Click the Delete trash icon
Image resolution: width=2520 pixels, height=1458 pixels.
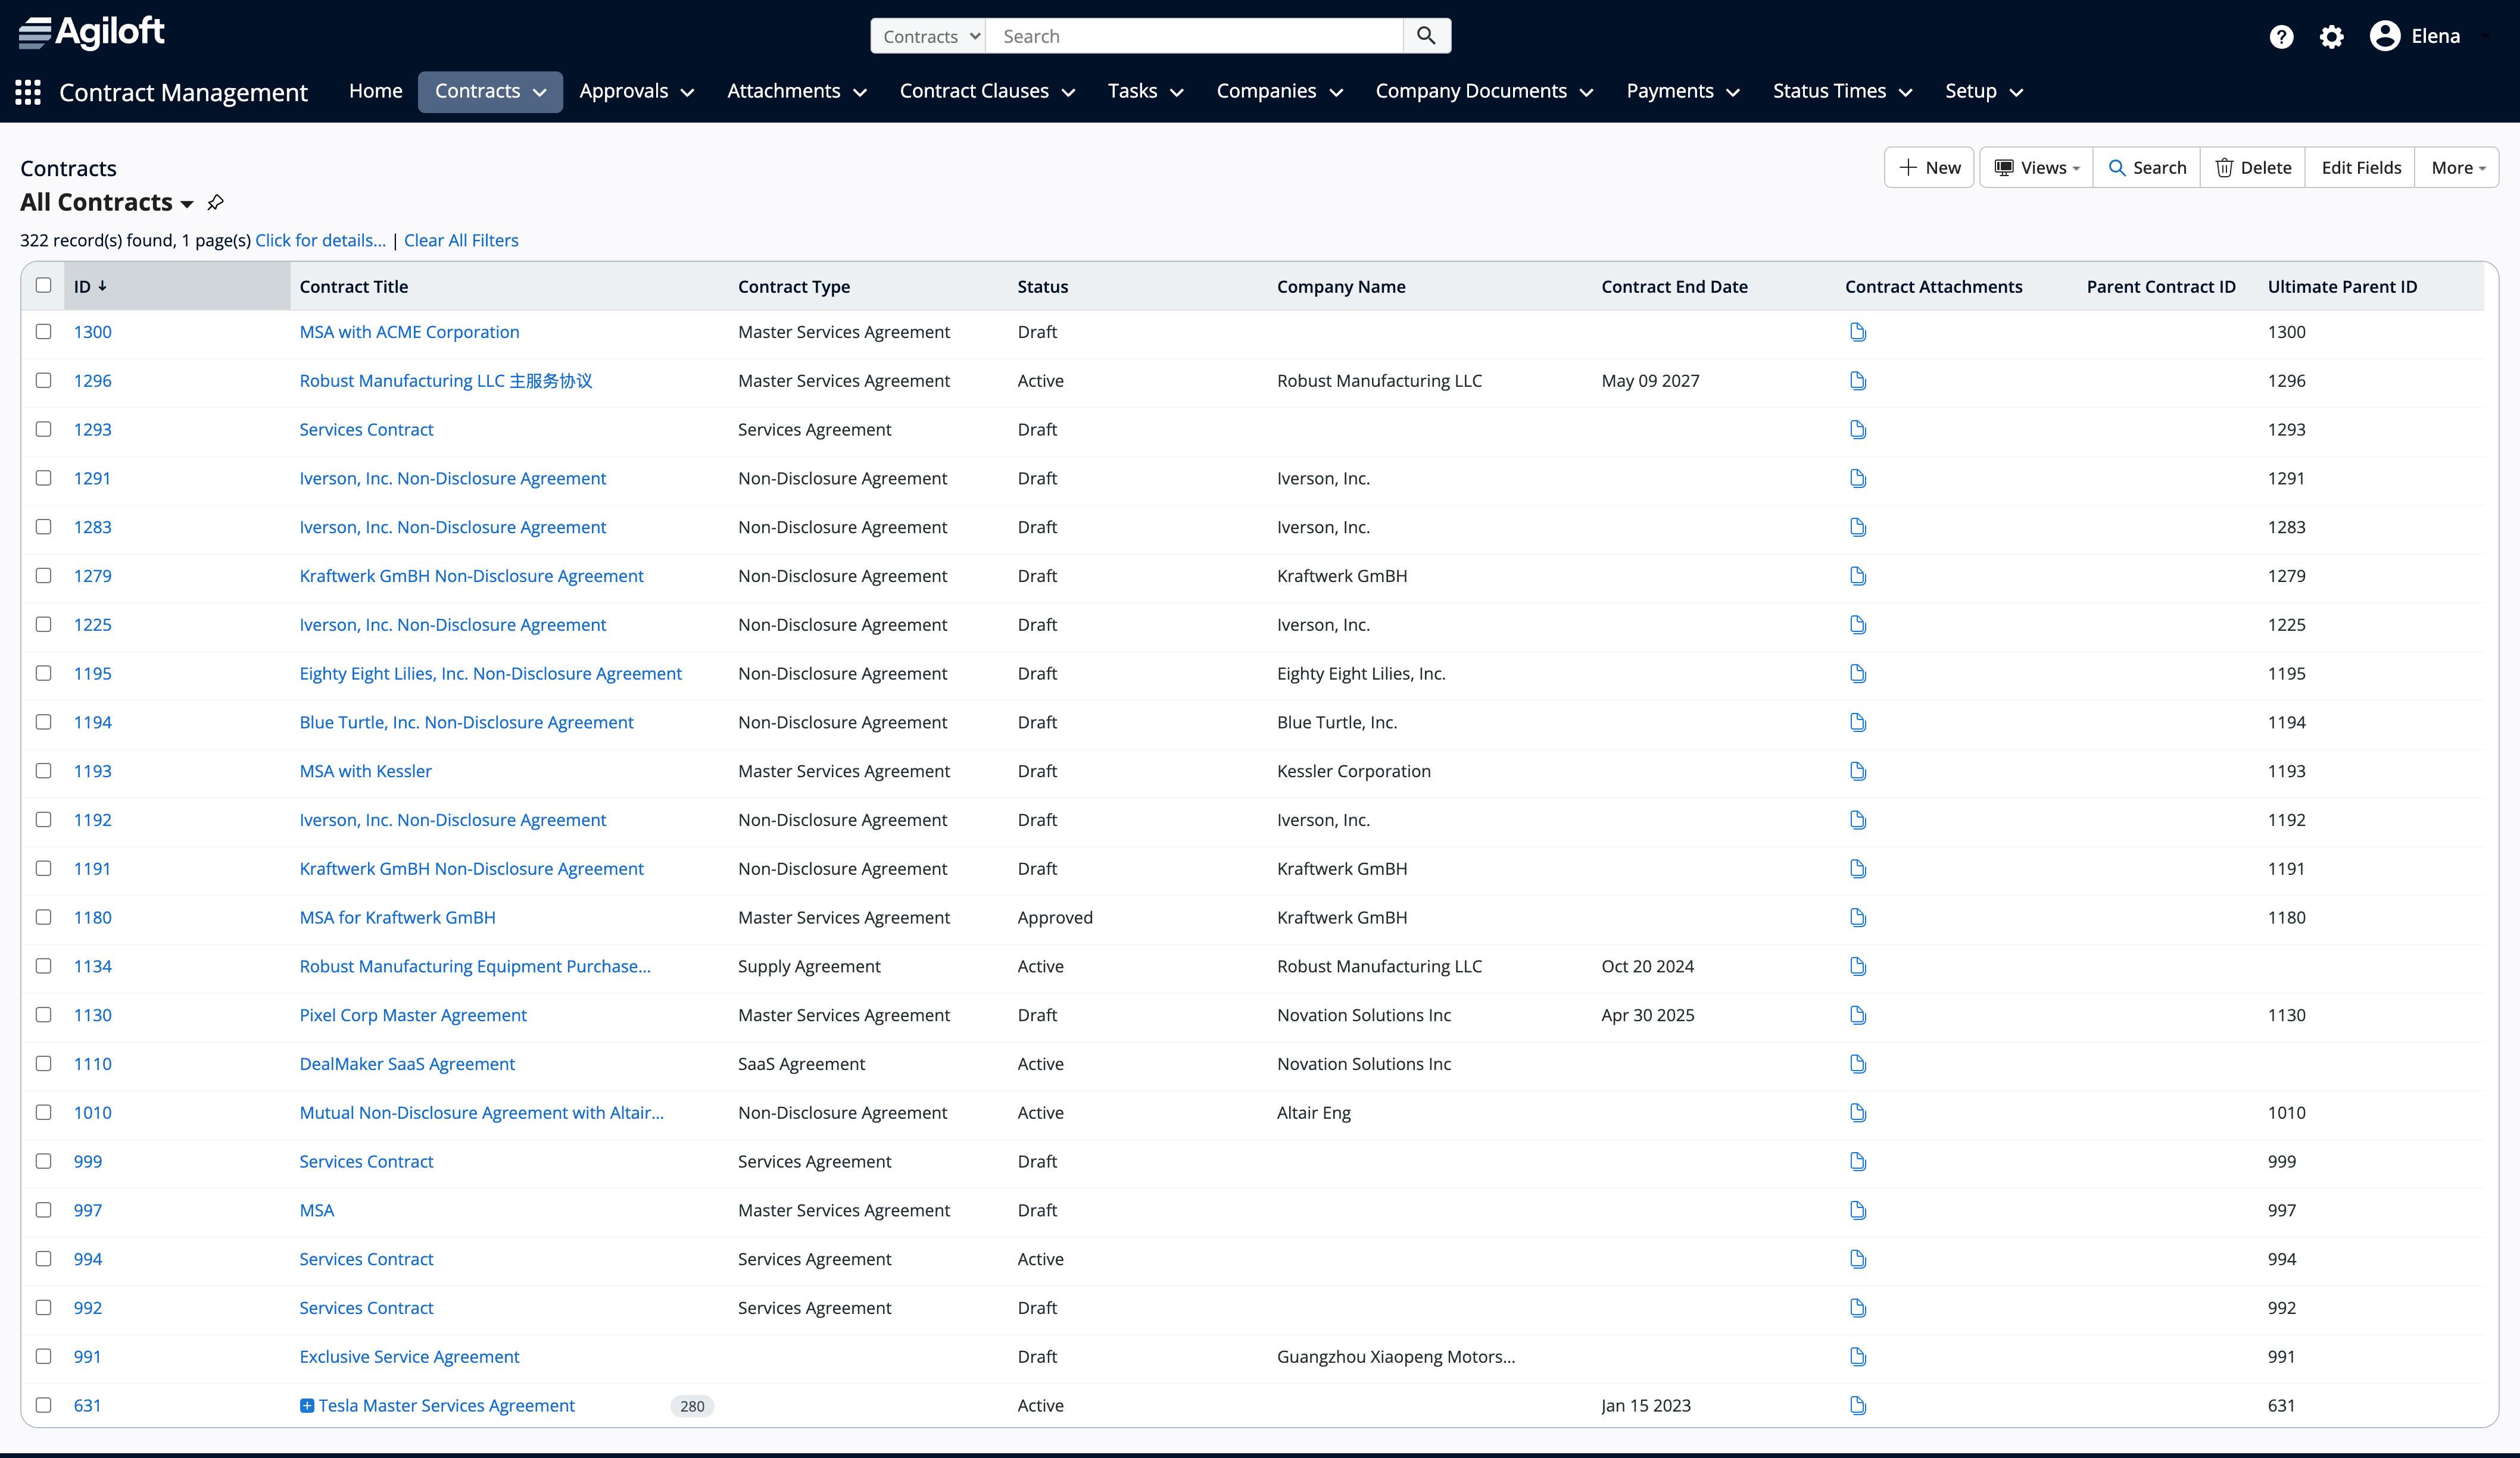point(2225,167)
